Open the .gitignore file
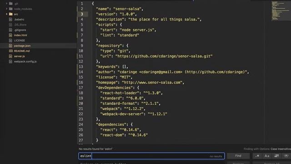The image size is (291, 164). 20,30
